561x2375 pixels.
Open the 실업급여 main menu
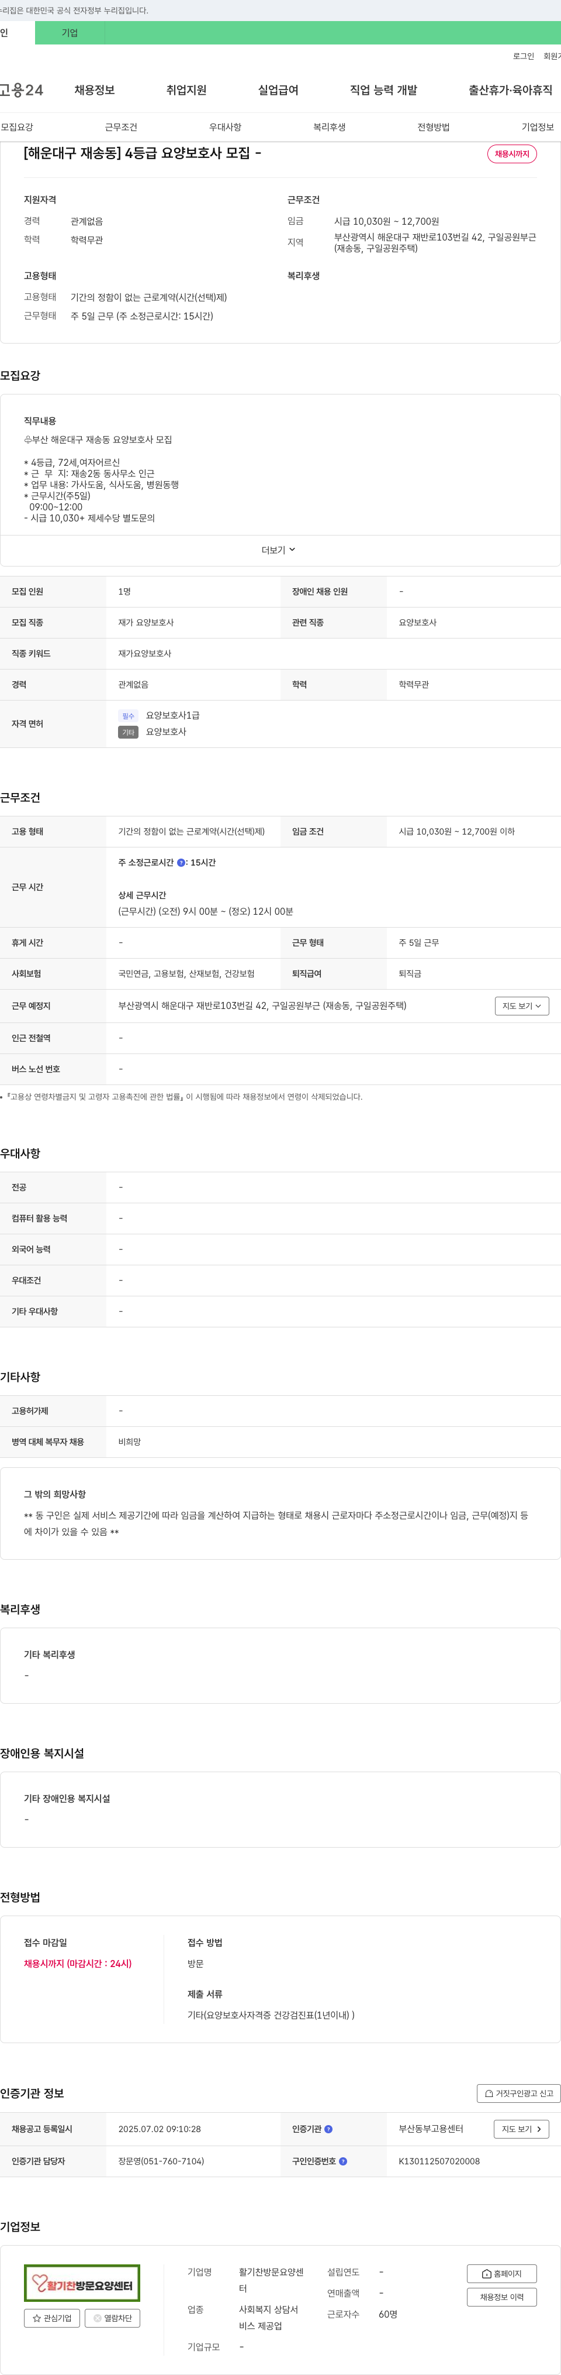coord(278,90)
